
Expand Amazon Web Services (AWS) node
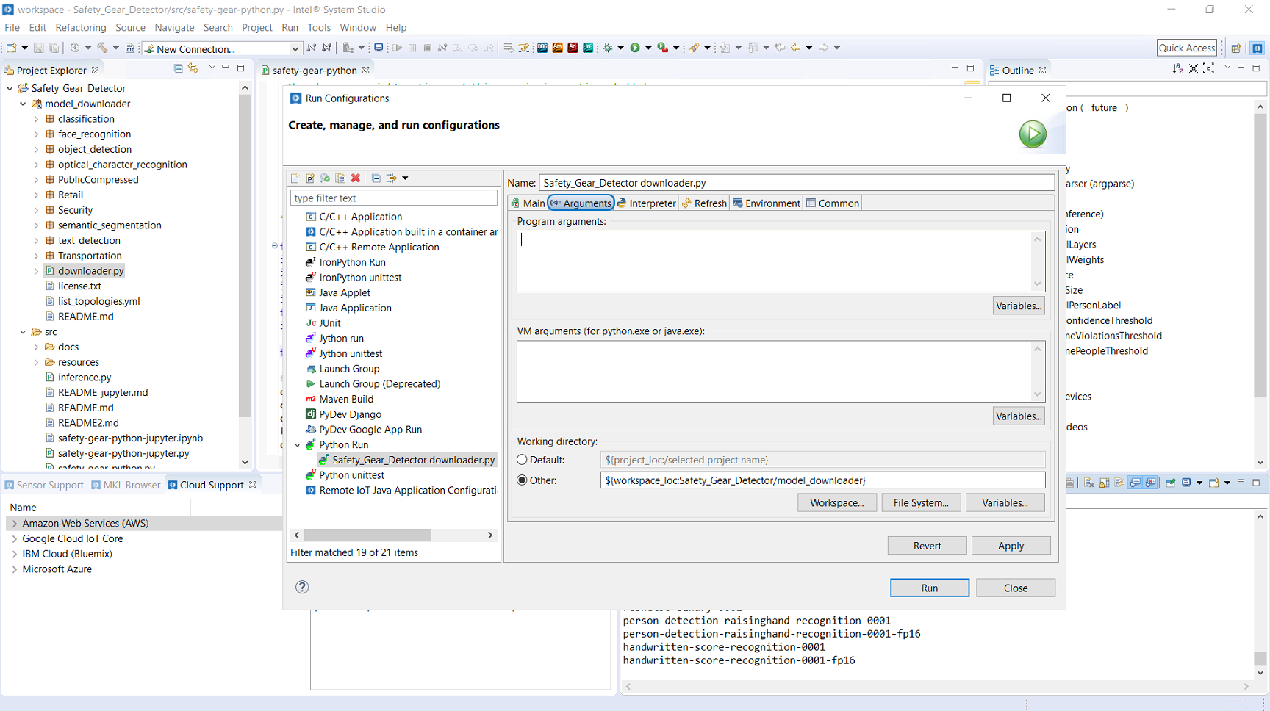tap(15, 524)
